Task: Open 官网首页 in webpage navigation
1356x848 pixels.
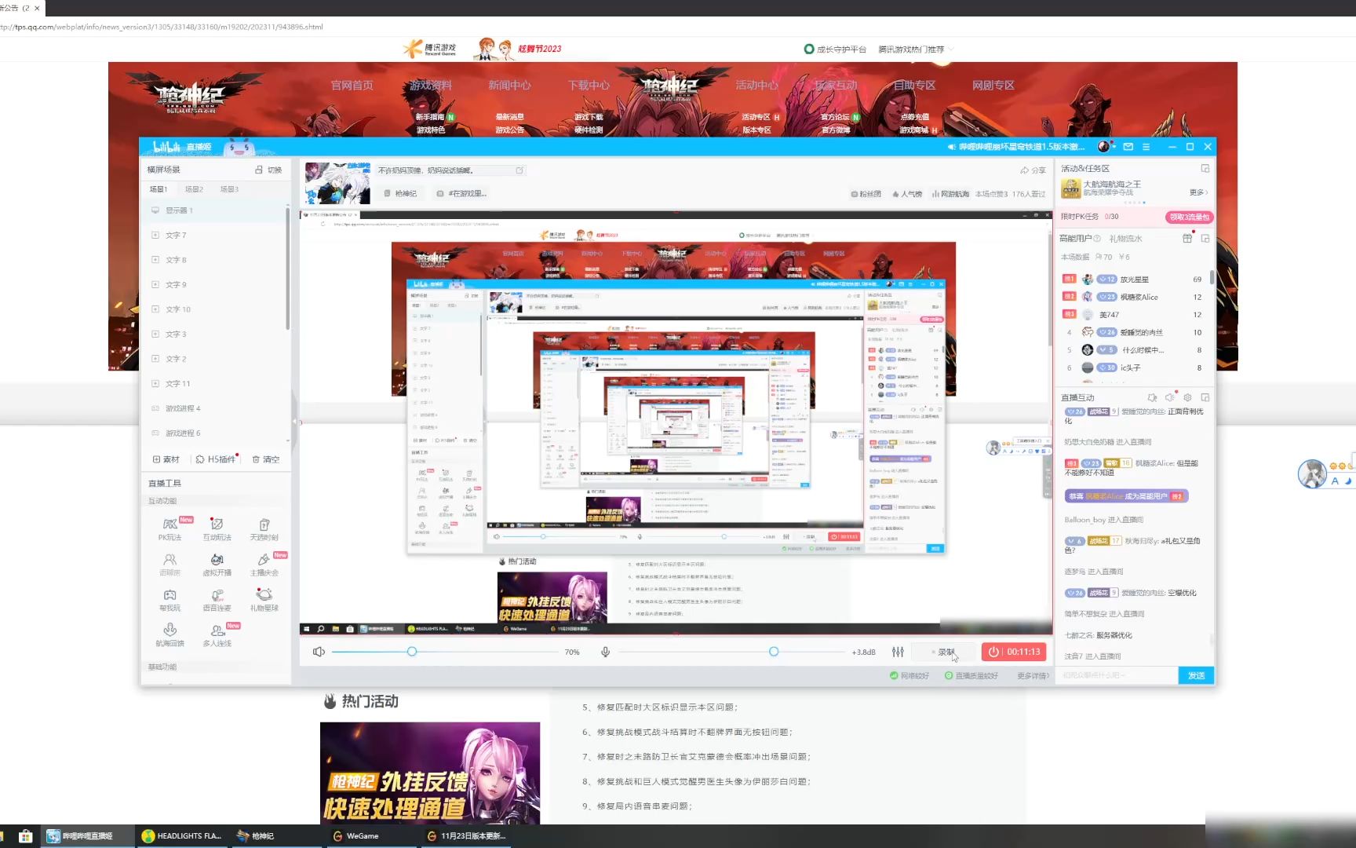Action: [352, 85]
